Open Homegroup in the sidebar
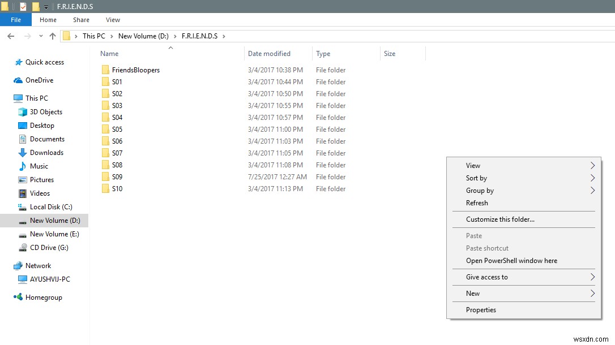This screenshot has width=615, height=345. pos(46,297)
